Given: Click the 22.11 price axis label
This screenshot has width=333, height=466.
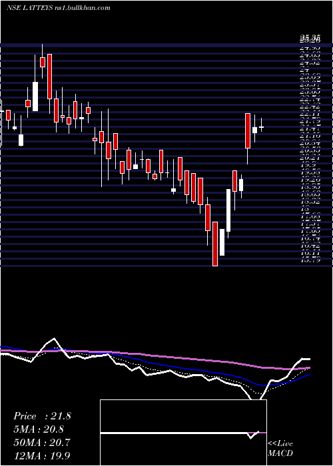Looking at the screenshot, I should (310, 114).
